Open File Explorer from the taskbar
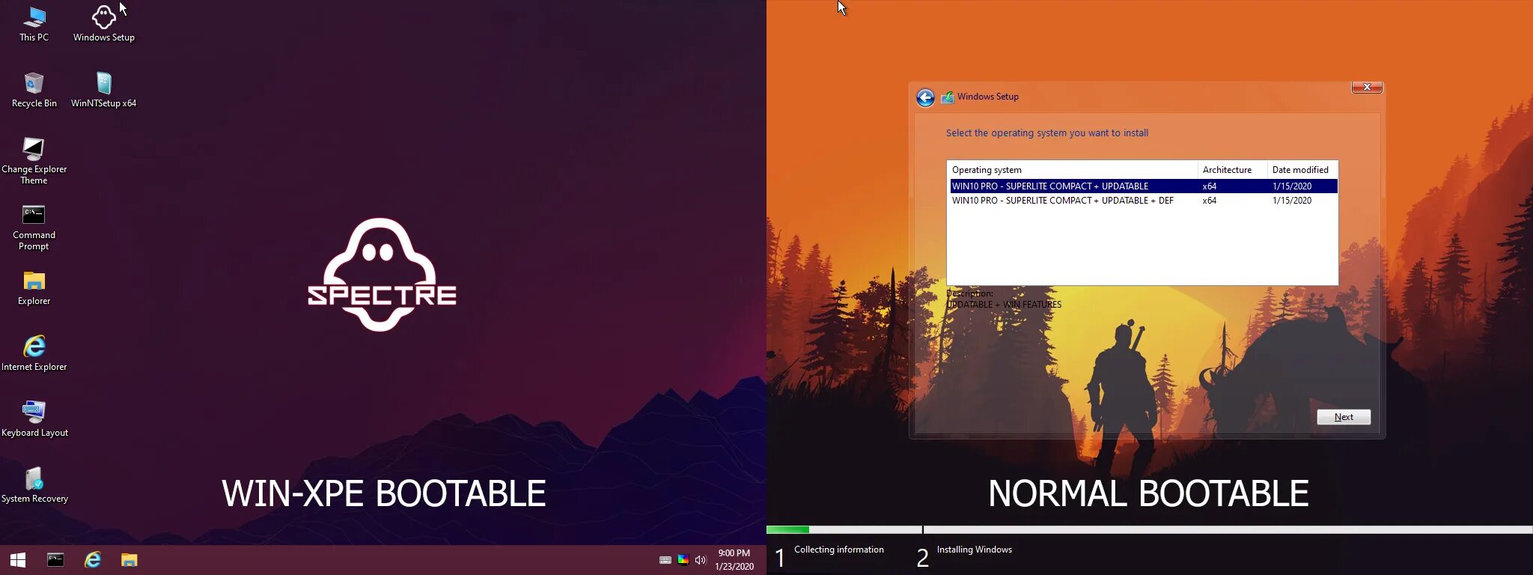 [x=129, y=560]
